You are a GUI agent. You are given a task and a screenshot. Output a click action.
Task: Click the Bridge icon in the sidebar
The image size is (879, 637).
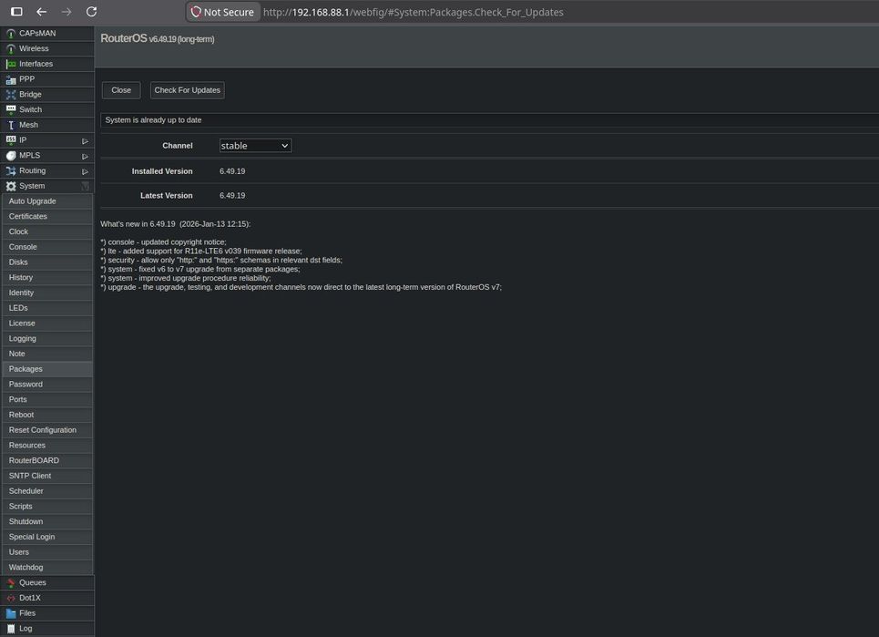(11, 95)
